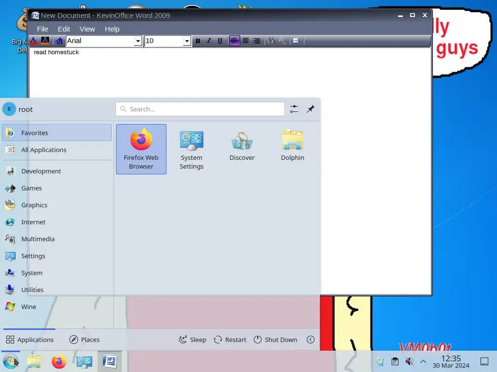The width and height of the screenshot is (497, 372).
Task: Maximize the KevinOffice Word window
Action: point(413,15)
